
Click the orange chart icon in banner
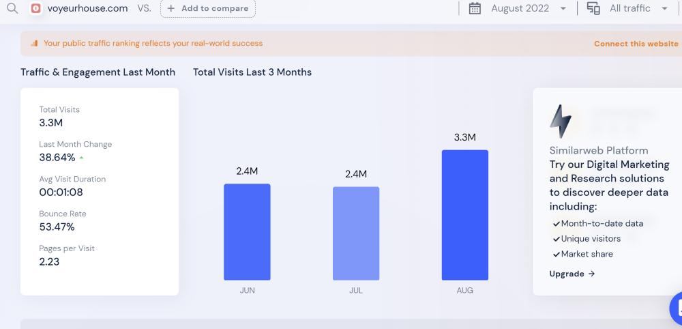pos(34,44)
